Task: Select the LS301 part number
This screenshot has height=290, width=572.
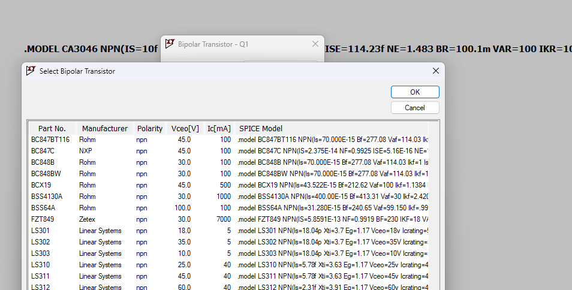Action: pos(40,231)
